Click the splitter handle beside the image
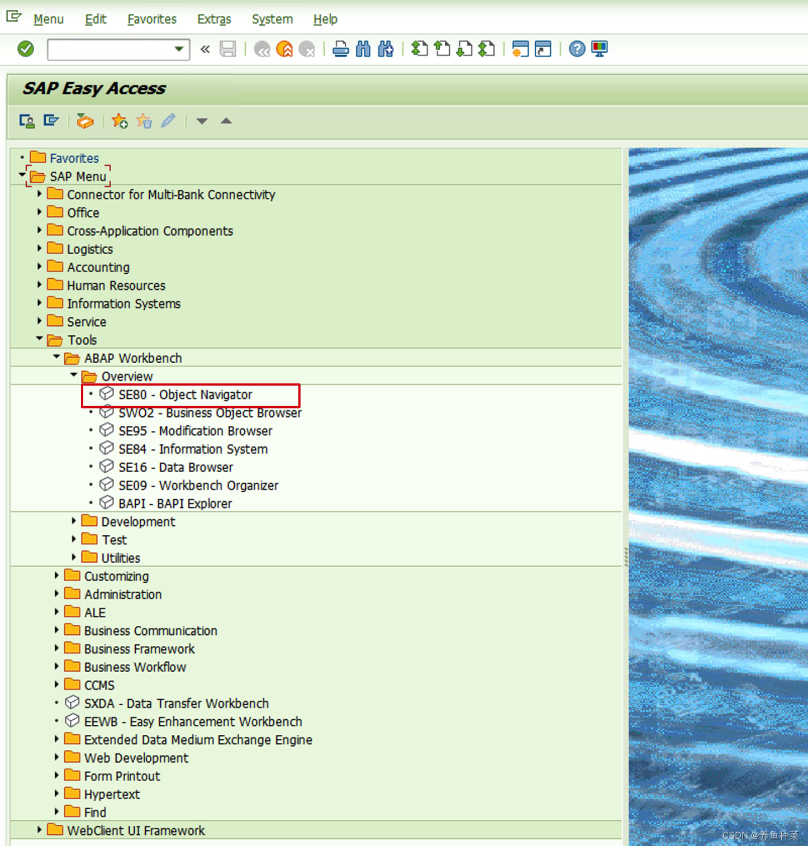The image size is (808, 846). click(626, 557)
